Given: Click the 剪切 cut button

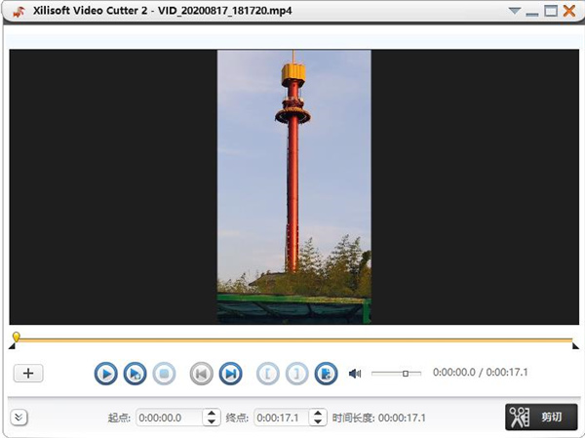Looking at the screenshot, I should pyautogui.click(x=541, y=418).
